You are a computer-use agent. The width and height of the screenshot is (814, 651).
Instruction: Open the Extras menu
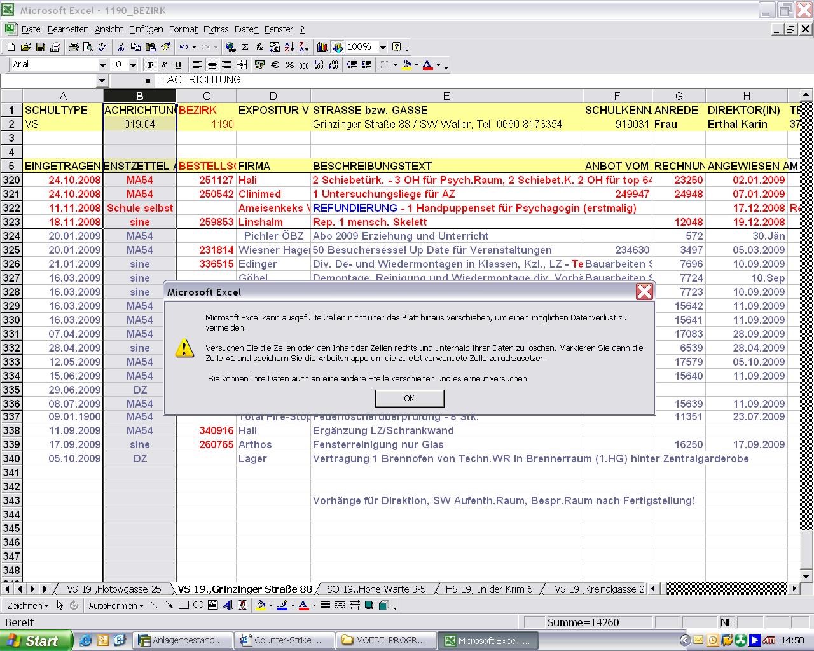[216, 29]
